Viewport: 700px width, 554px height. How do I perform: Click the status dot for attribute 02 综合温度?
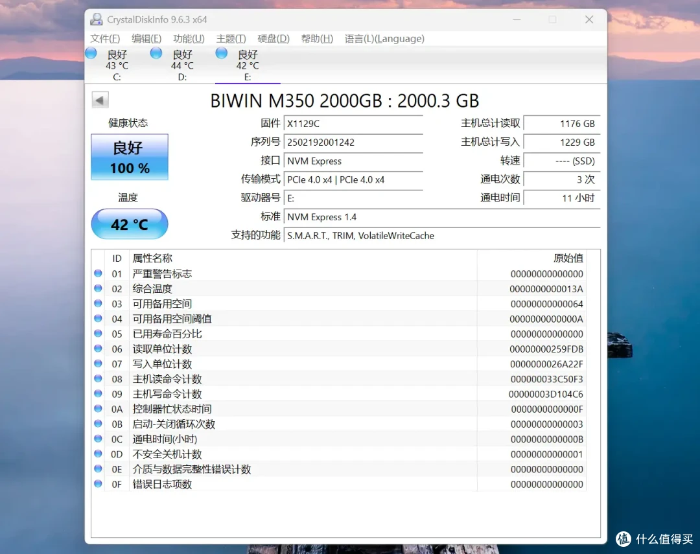(x=99, y=288)
